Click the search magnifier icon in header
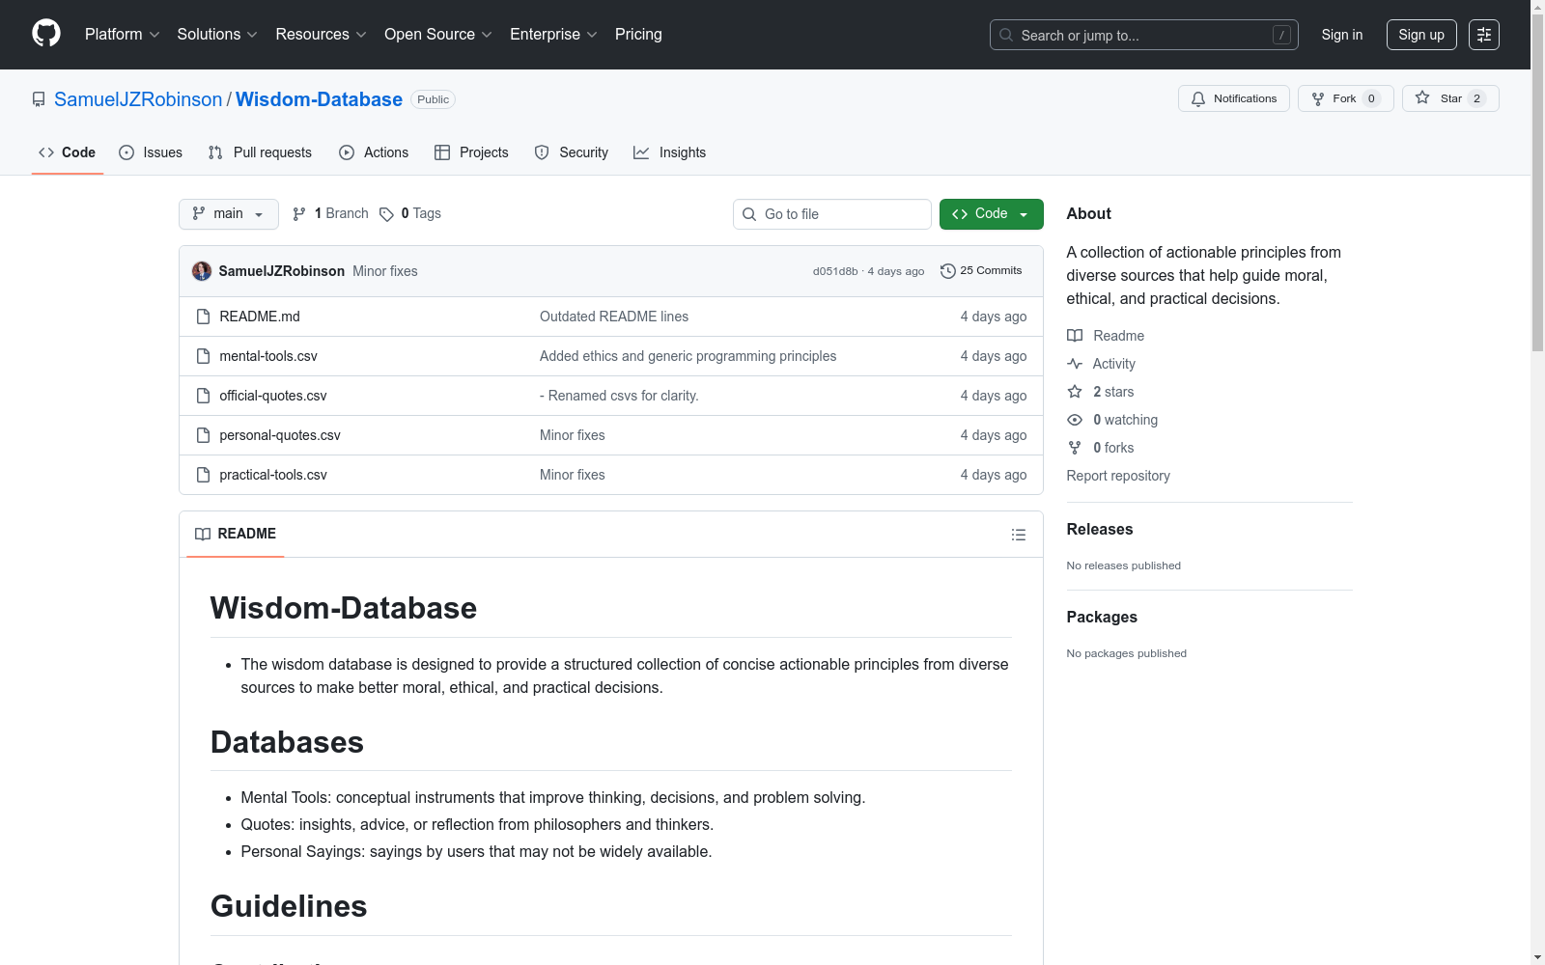Screen dimensions: 1545x965 pyautogui.click(x=1006, y=35)
